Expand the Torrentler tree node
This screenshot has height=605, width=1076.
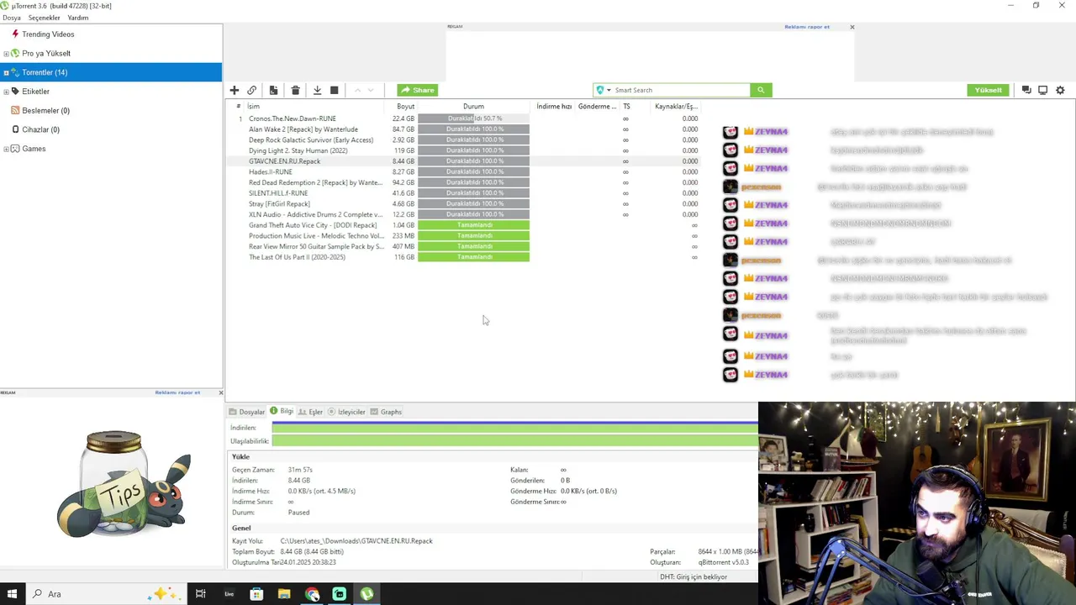[6, 72]
